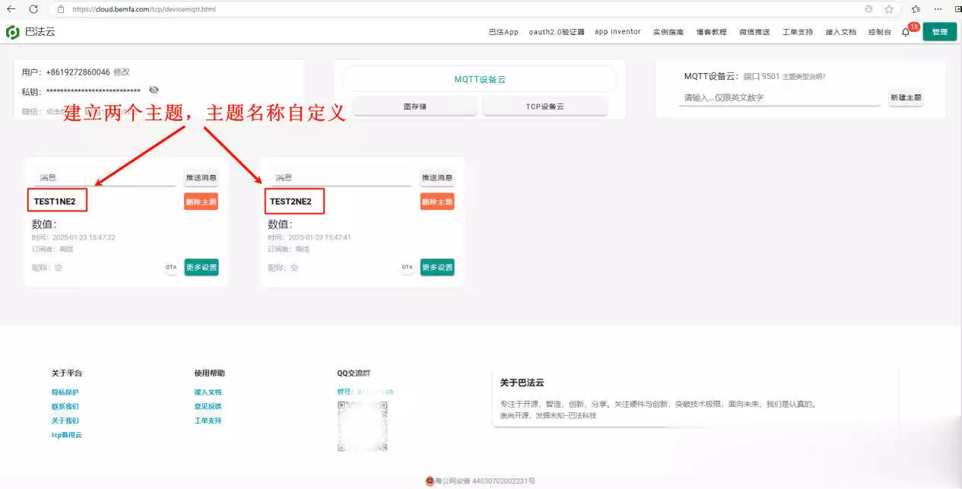Click the browser back arrow
This screenshot has width=962, height=489.
[x=11, y=9]
